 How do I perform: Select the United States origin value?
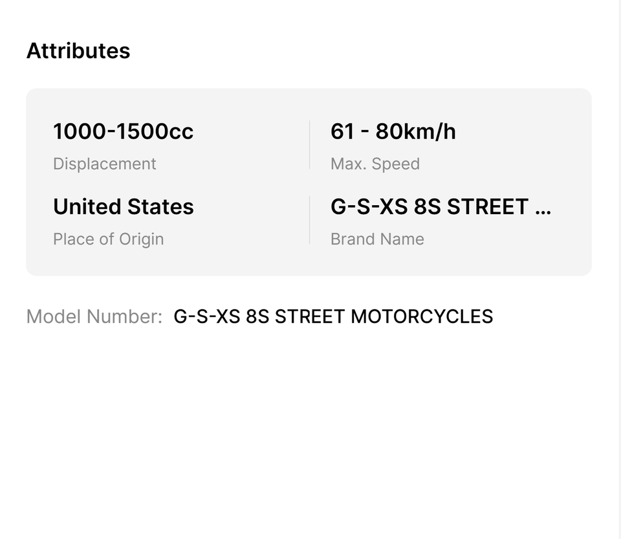[123, 206]
